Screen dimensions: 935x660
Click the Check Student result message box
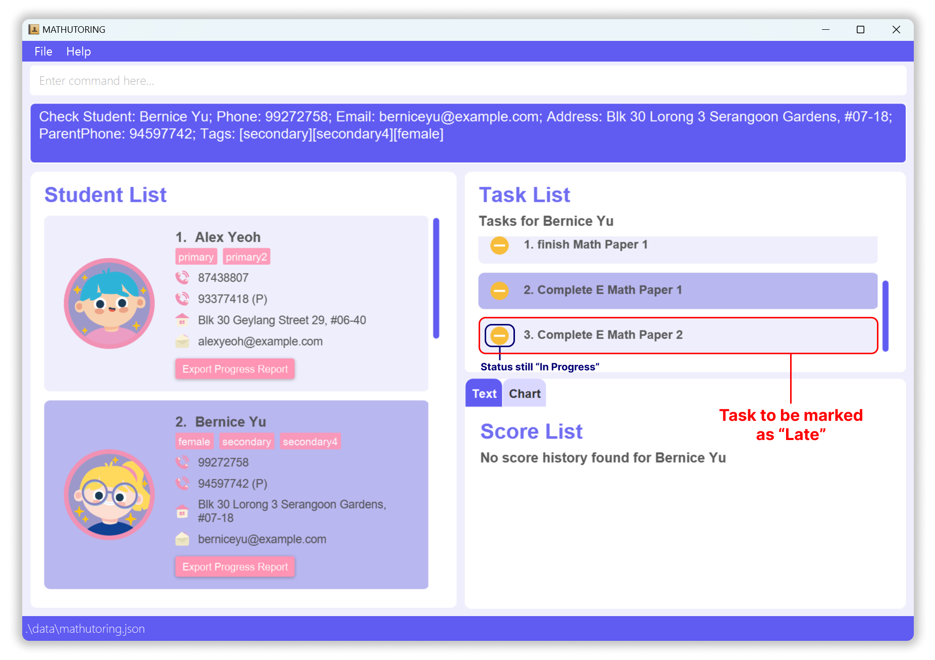(468, 133)
